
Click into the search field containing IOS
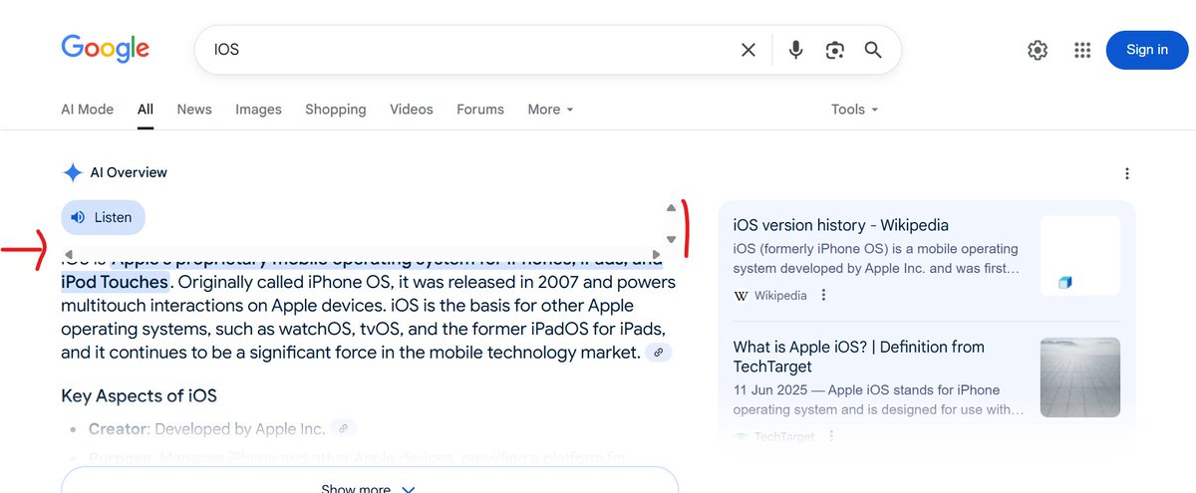[468, 50]
